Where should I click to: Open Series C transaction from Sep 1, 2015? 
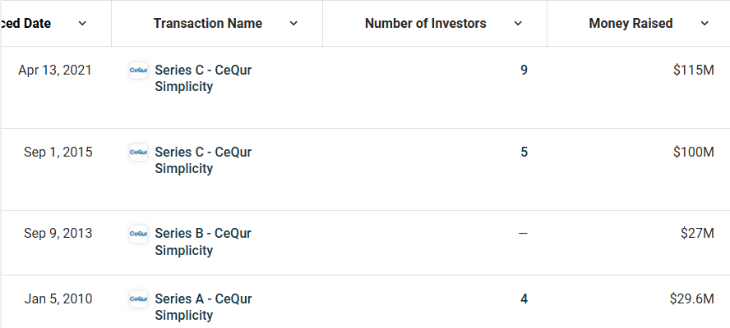point(203,160)
